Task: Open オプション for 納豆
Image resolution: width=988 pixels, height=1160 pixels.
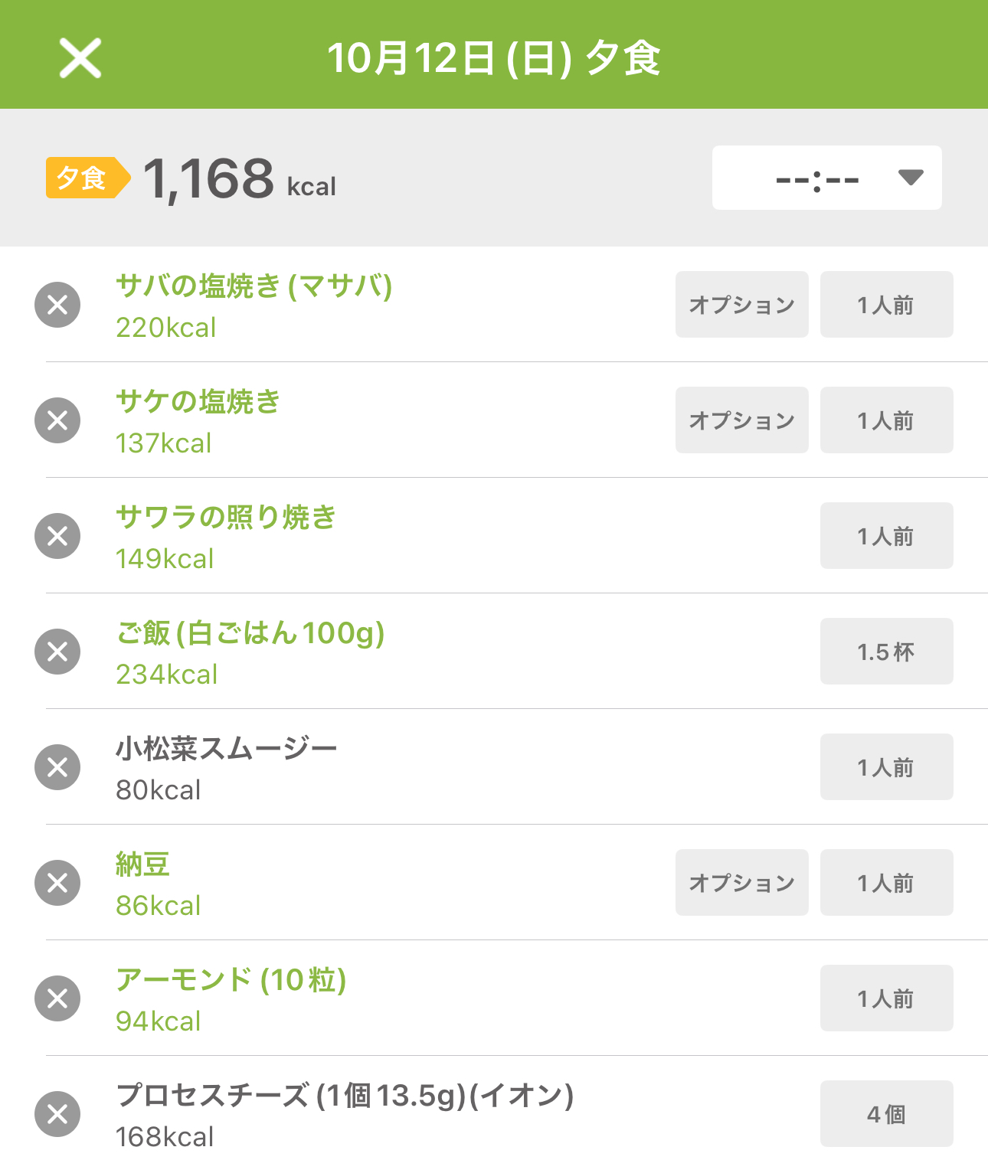Action: [x=741, y=883]
